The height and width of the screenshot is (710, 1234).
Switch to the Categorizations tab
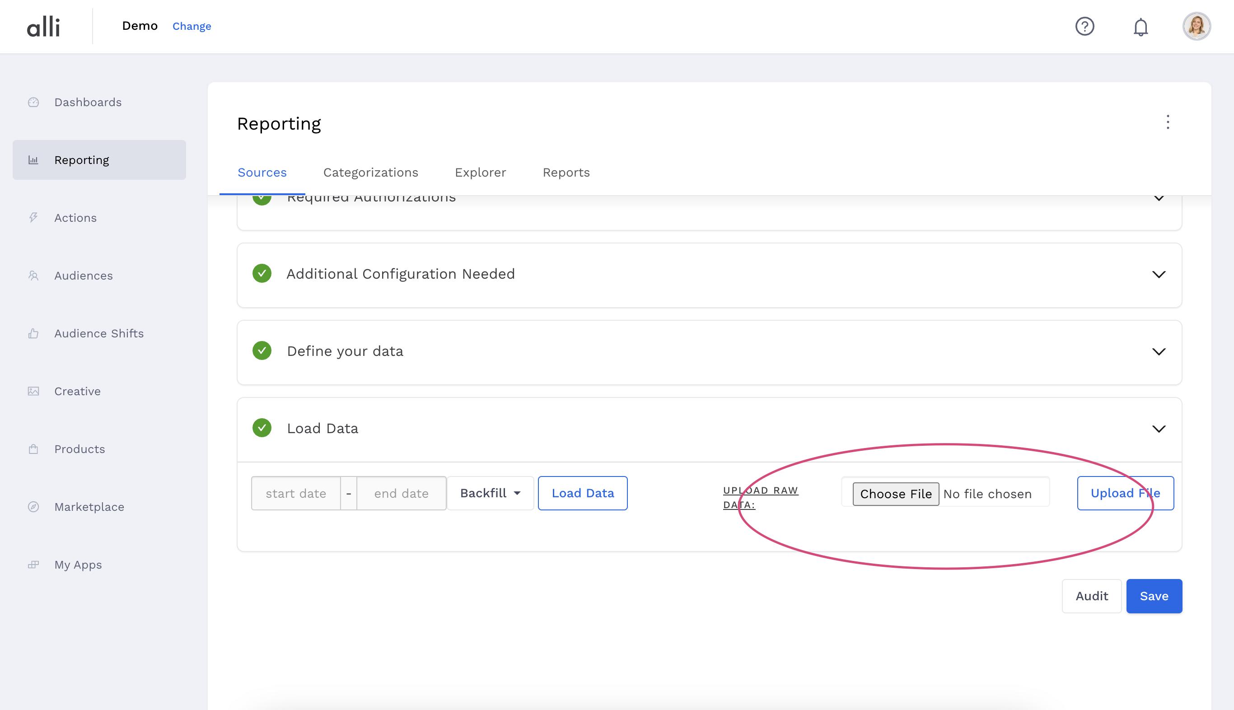tap(370, 173)
